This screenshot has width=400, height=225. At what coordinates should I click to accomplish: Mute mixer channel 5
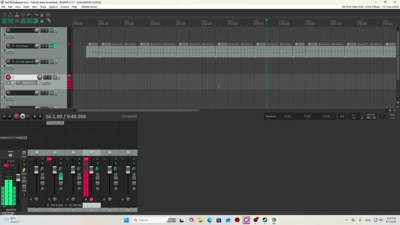tap(116, 159)
